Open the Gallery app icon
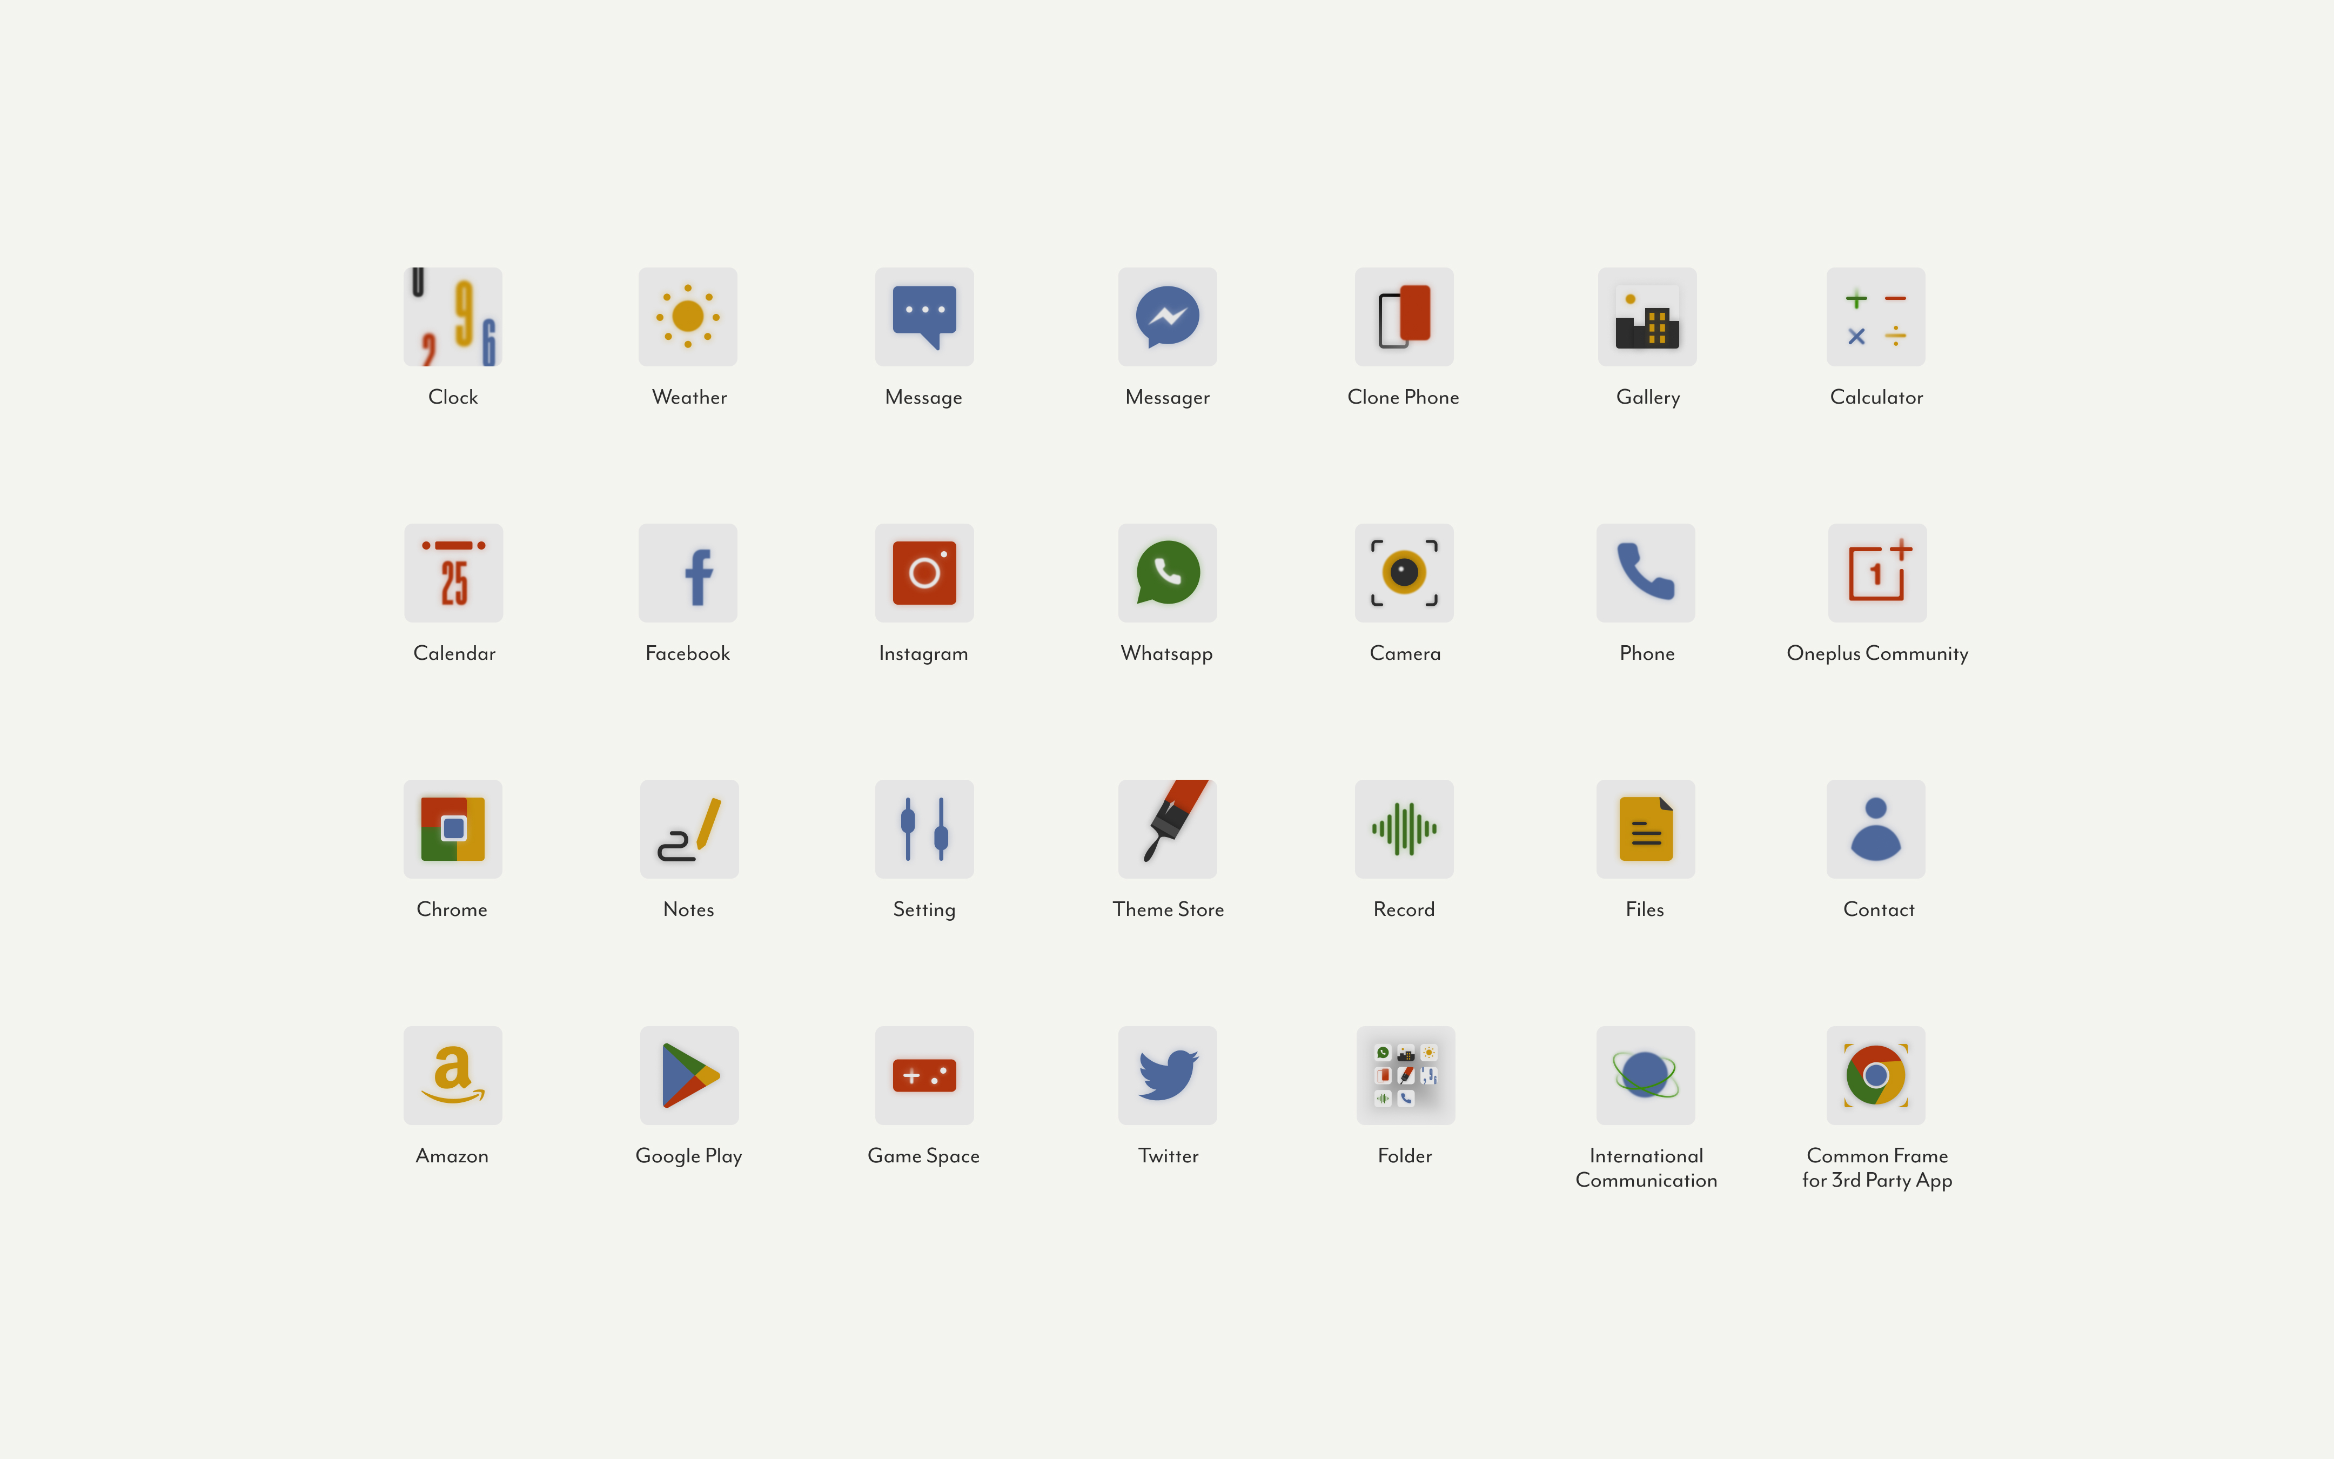Screen dimensions: 2334x1459 (1646, 317)
